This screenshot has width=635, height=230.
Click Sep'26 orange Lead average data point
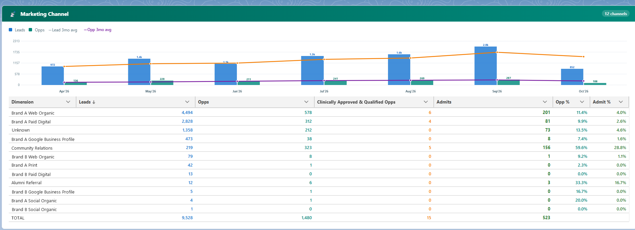[x=497, y=52]
